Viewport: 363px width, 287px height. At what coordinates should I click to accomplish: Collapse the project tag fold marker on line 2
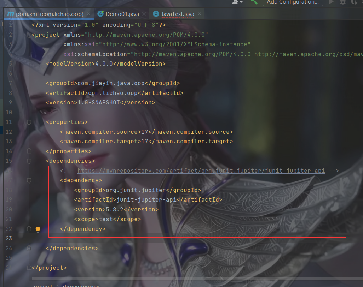29,35
